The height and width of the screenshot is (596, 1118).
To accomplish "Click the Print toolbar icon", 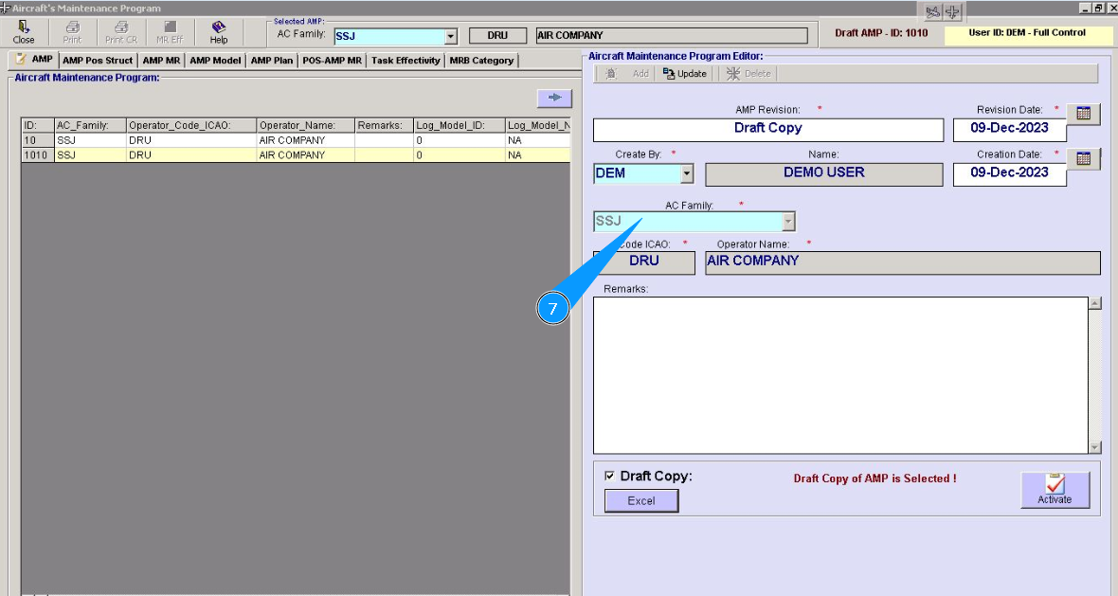I will pyautogui.click(x=72, y=32).
